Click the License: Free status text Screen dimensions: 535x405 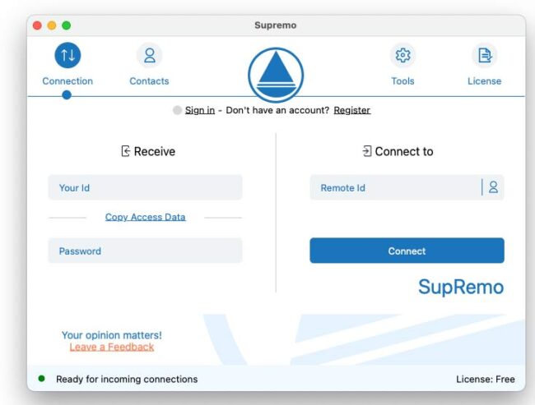(x=485, y=379)
